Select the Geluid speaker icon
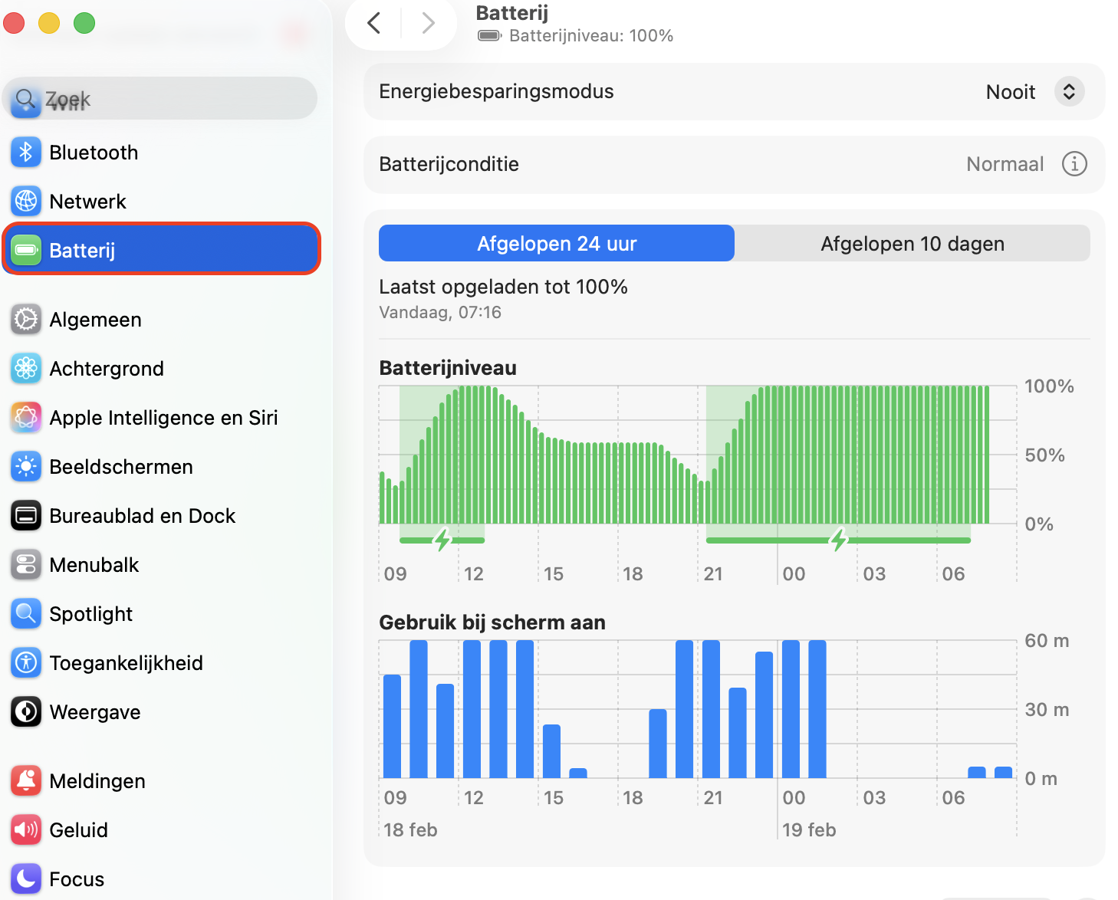Image resolution: width=1118 pixels, height=900 pixels. [x=25, y=829]
